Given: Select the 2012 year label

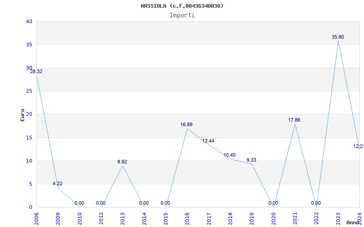Looking at the screenshot, I should pyautogui.click(x=101, y=219).
